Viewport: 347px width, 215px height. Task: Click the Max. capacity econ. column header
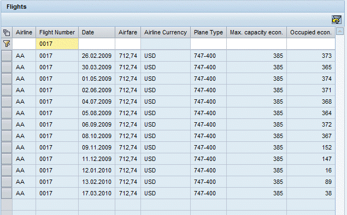click(256, 33)
